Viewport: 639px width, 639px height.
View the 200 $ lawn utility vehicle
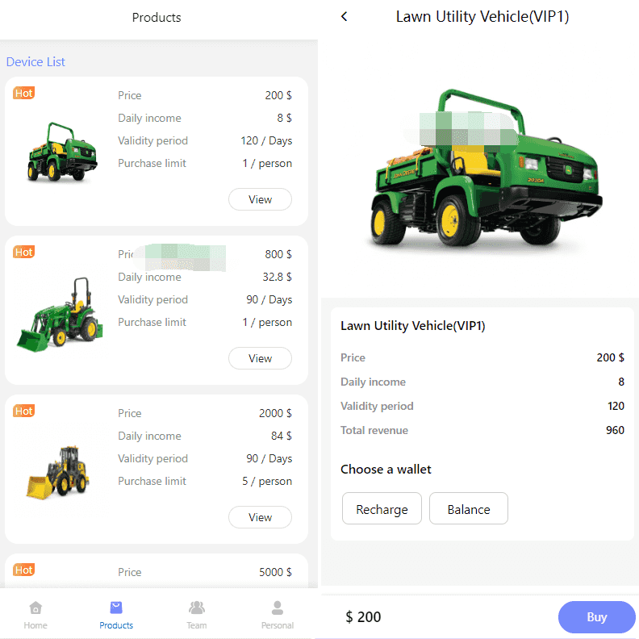coord(260,199)
